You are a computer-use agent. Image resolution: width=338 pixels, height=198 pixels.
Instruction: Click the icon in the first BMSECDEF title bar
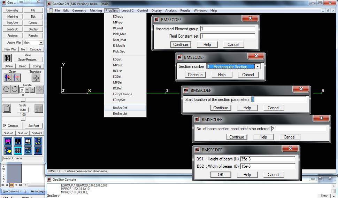tap(156, 19)
